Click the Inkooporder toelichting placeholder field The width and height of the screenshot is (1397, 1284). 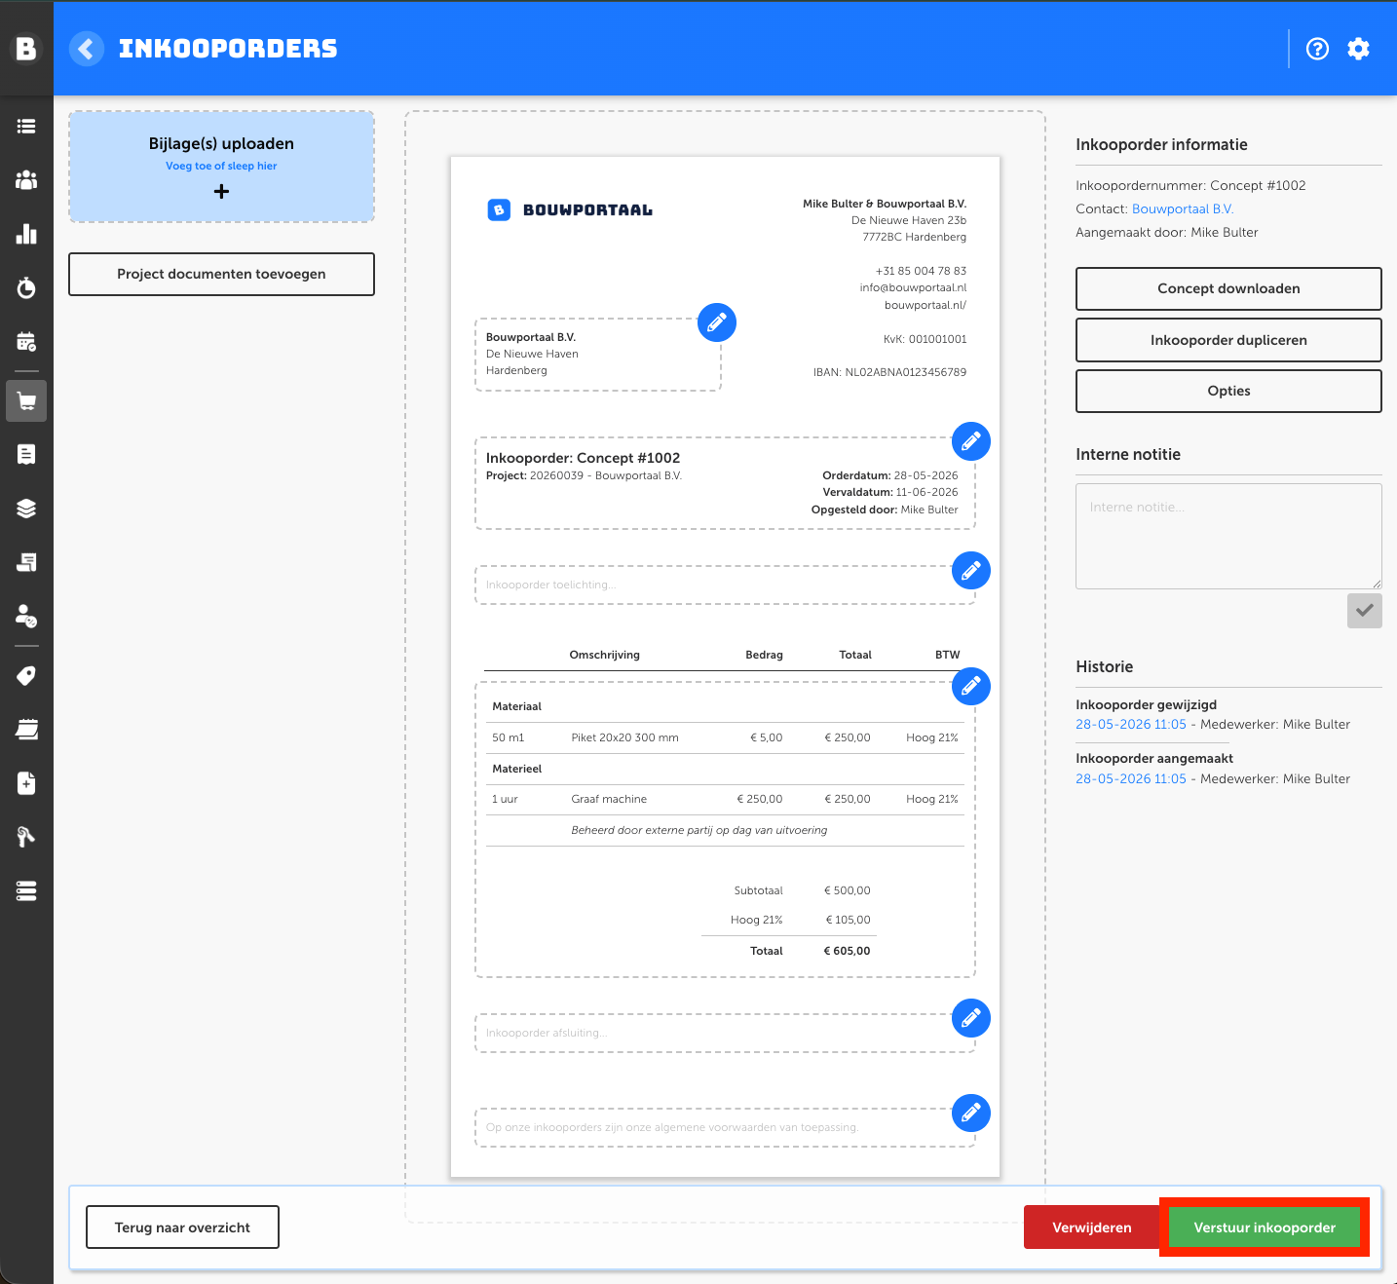(x=725, y=585)
